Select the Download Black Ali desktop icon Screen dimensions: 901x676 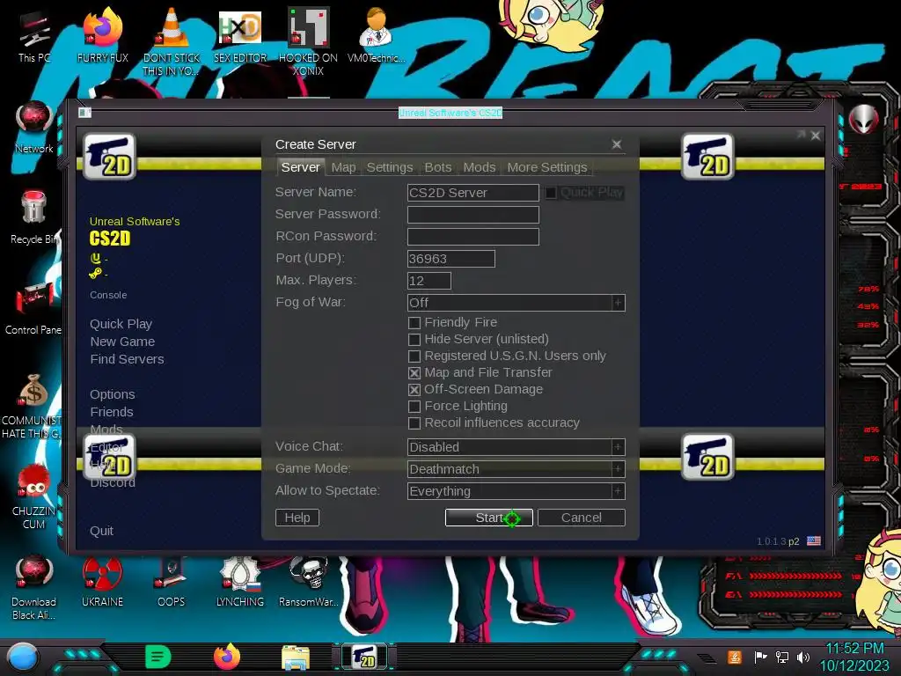click(x=34, y=587)
